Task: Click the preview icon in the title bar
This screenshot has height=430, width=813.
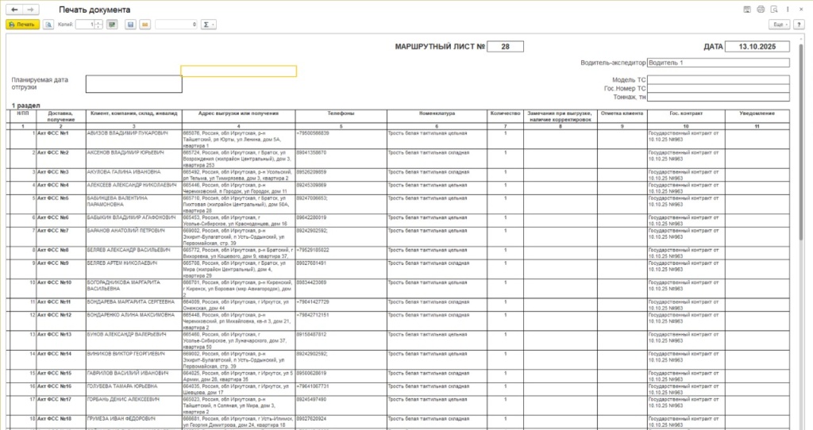Action: [774, 9]
